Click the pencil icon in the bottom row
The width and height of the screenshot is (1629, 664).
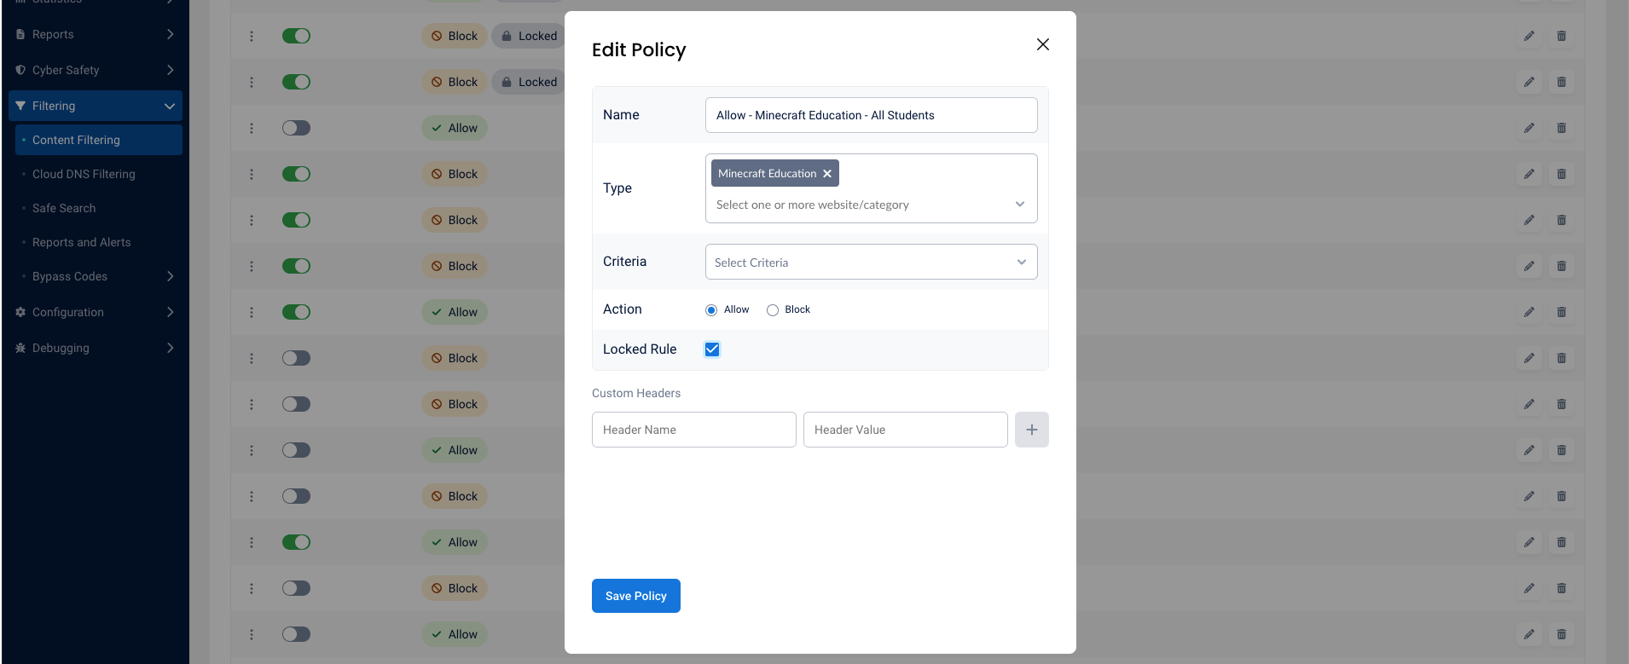[1529, 634]
